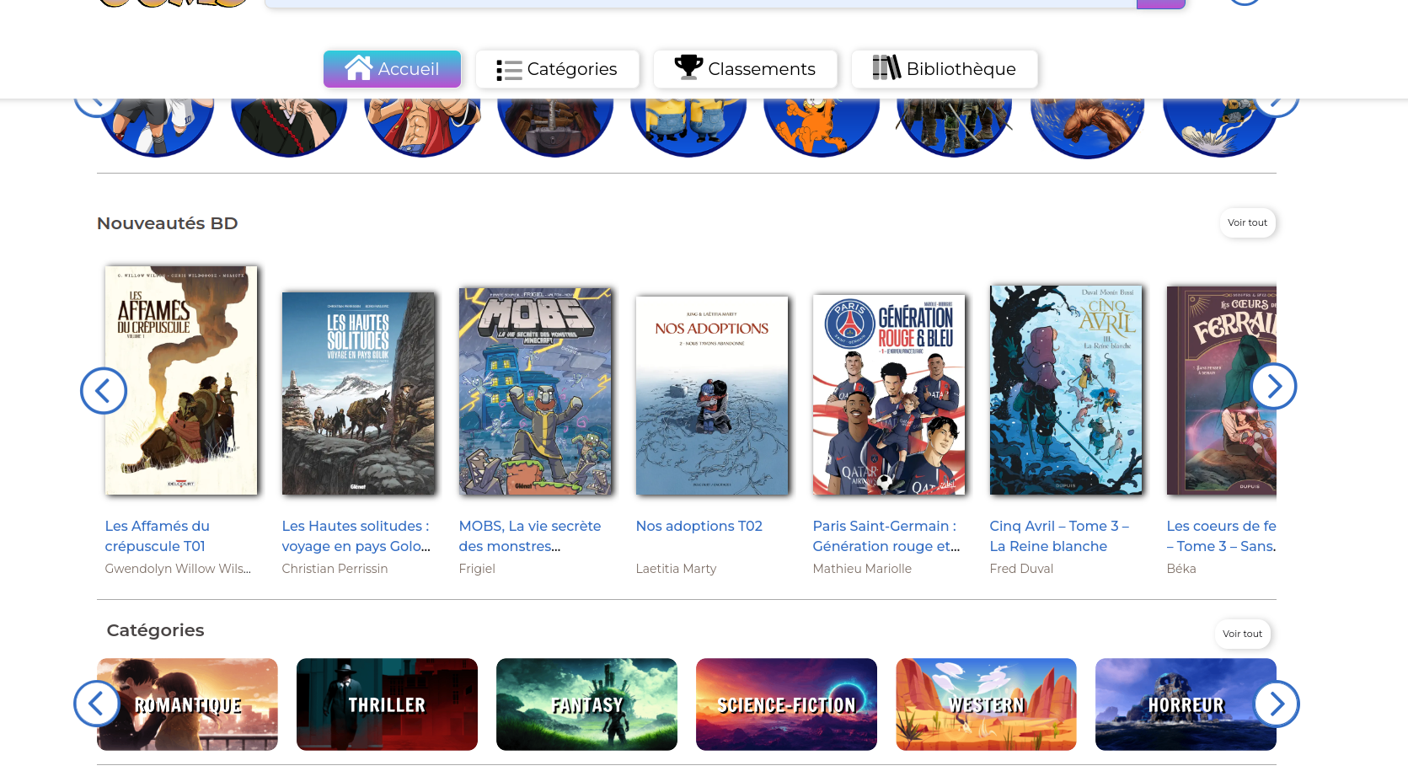1408x771 pixels.
Task: Click author Gwendolyn Willow Wils...
Action: [178, 569]
